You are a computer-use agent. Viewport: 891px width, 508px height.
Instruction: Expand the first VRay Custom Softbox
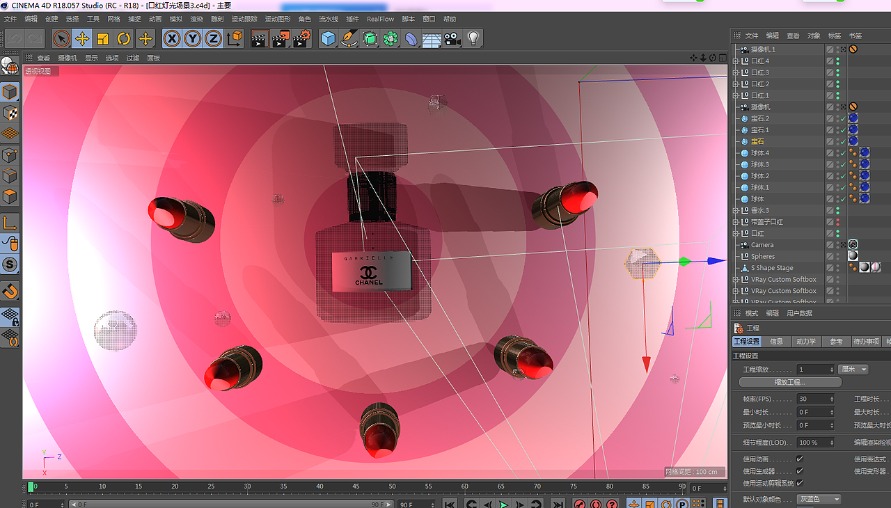click(x=736, y=280)
